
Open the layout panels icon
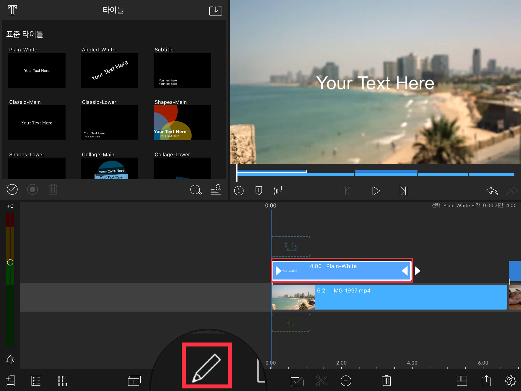462,381
